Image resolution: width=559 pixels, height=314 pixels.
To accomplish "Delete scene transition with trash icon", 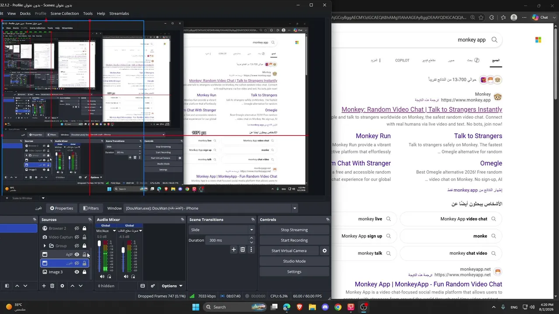I will tap(243, 249).
